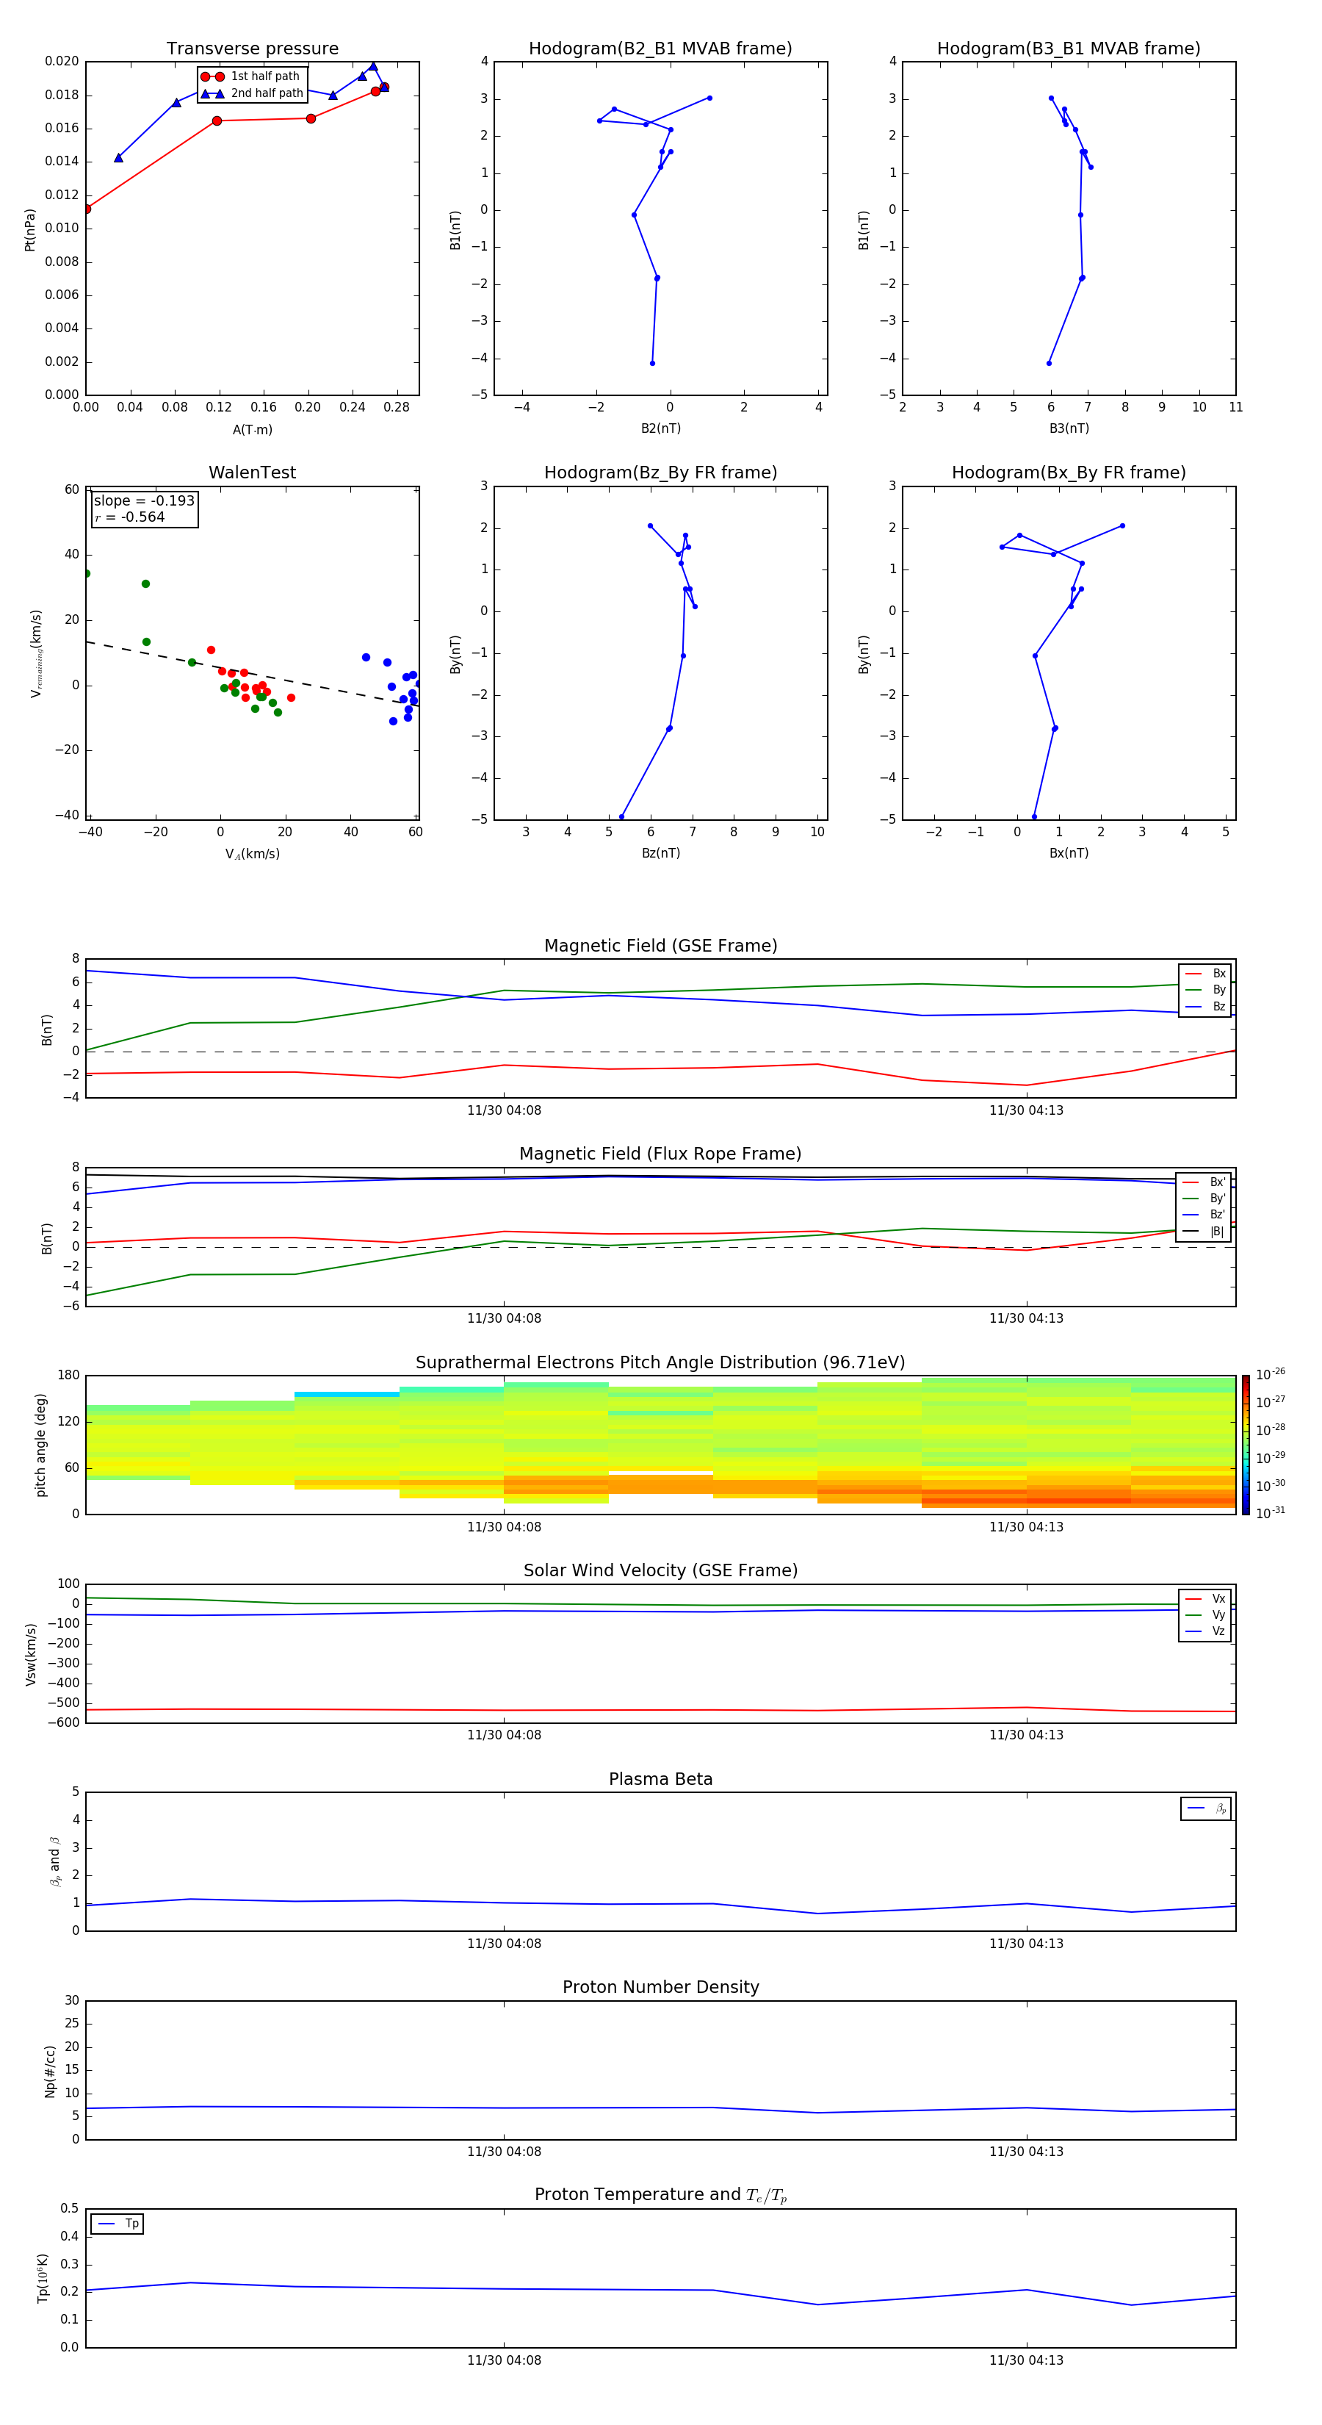Select the βp legend entry in Plasma Beta
Viewport: 1322px width, 2425px height.
coord(1206,1808)
